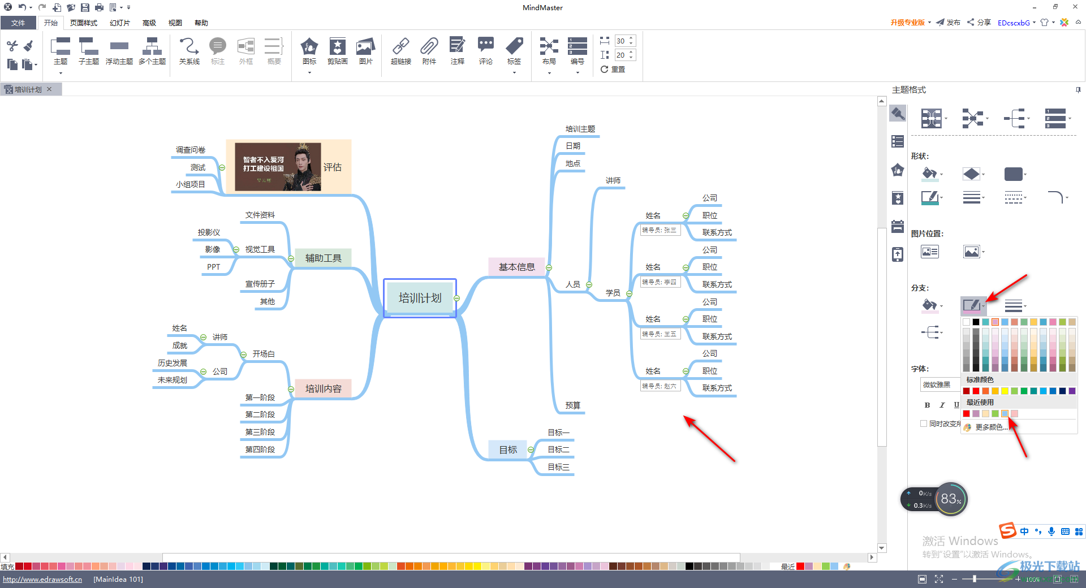1086x588 pixels.
Task: Open the branch line color dropdown
Action: pos(973,306)
